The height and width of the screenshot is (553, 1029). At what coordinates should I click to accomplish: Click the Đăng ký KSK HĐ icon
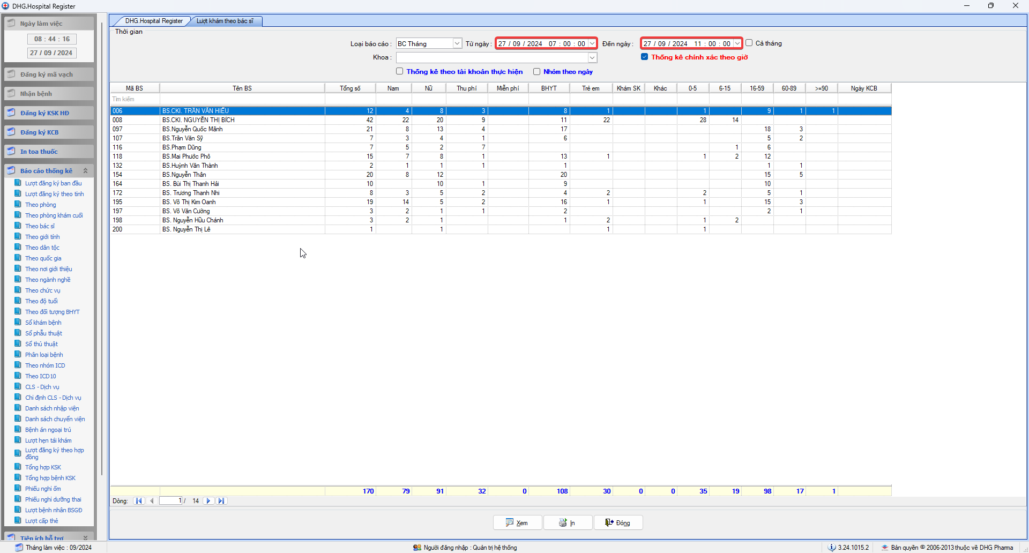(11, 113)
